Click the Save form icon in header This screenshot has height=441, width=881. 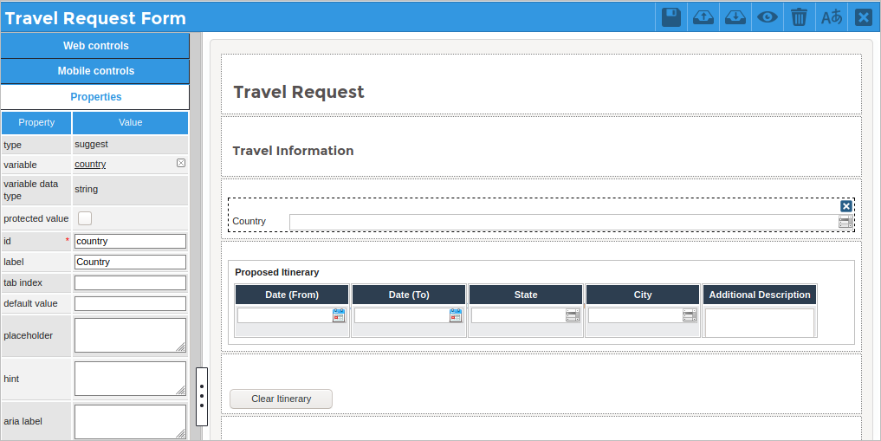point(670,17)
